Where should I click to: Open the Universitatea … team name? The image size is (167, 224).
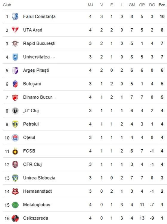pos(39,57)
